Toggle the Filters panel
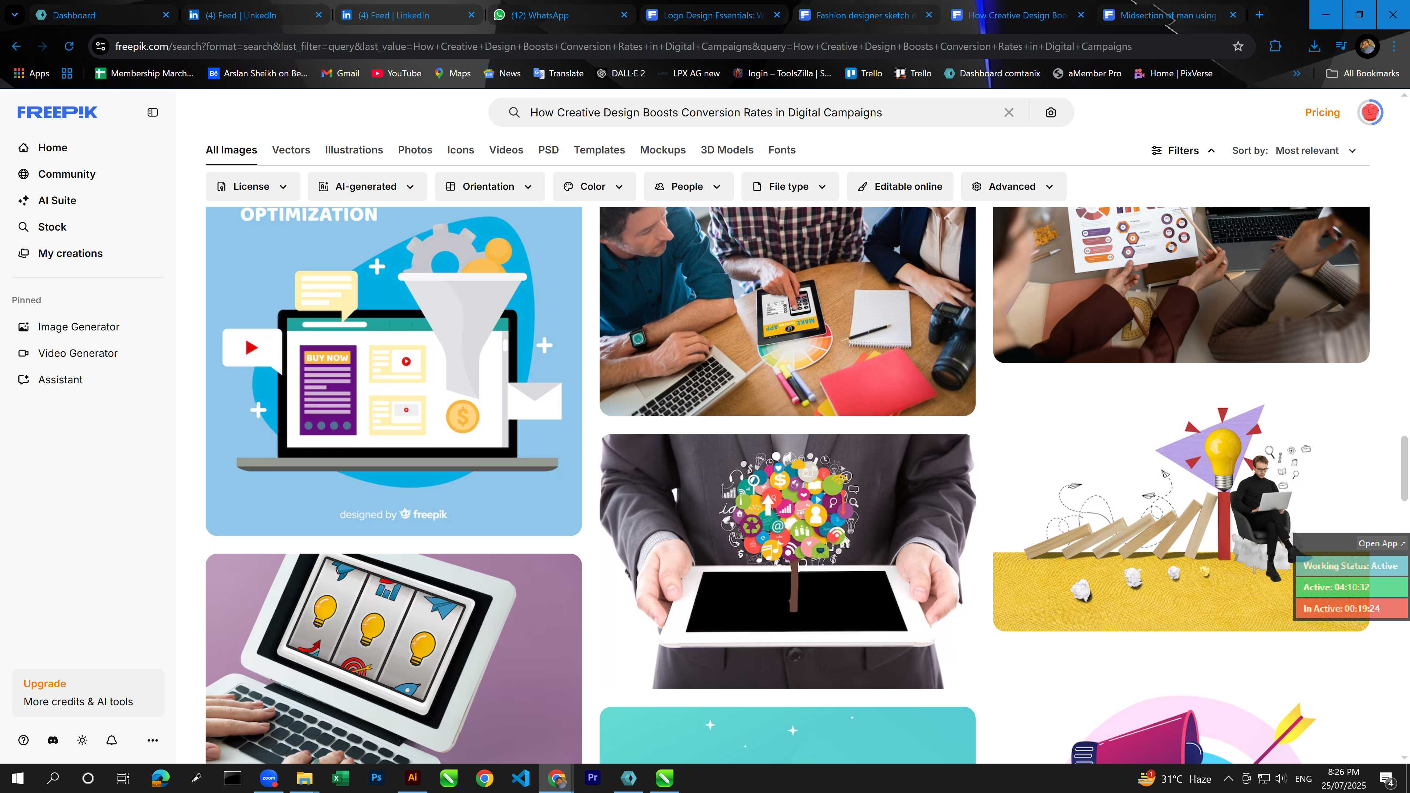The width and height of the screenshot is (1410, 793). click(1183, 151)
